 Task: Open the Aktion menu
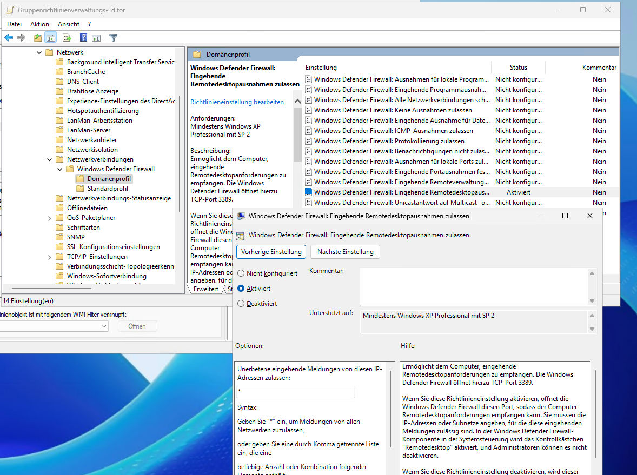click(x=39, y=24)
